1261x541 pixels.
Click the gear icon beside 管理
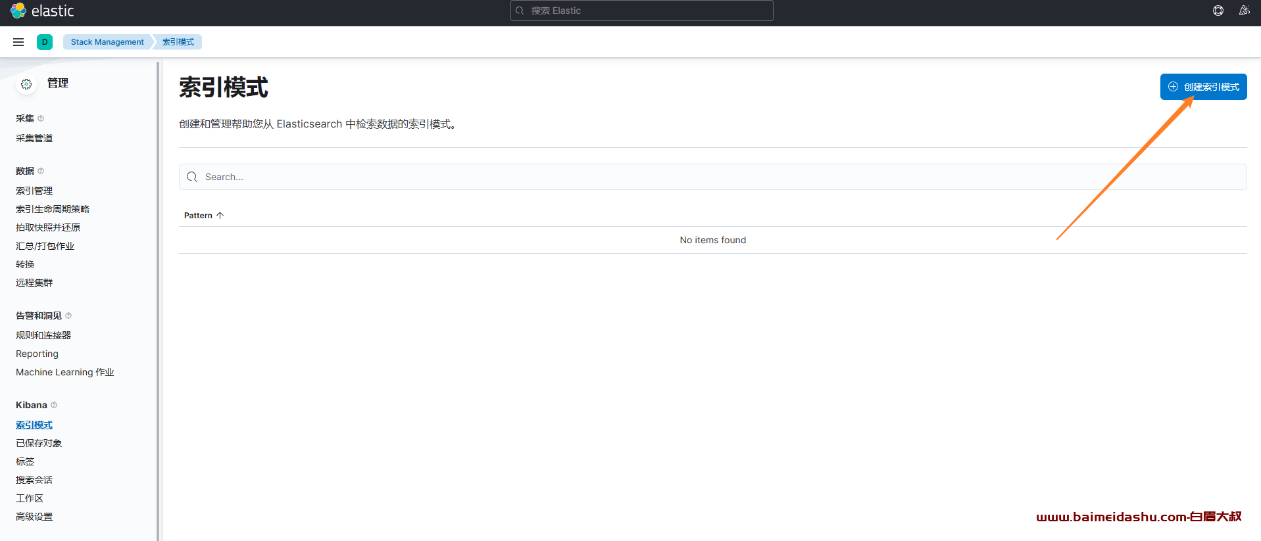[26, 84]
